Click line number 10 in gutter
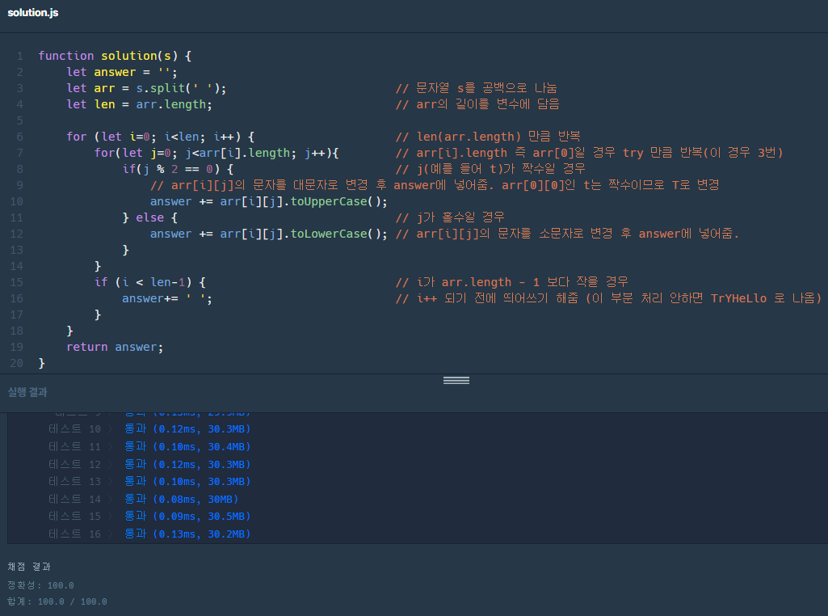Image resolution: width=828 pixels, height=616 pixels. [16, 202]
